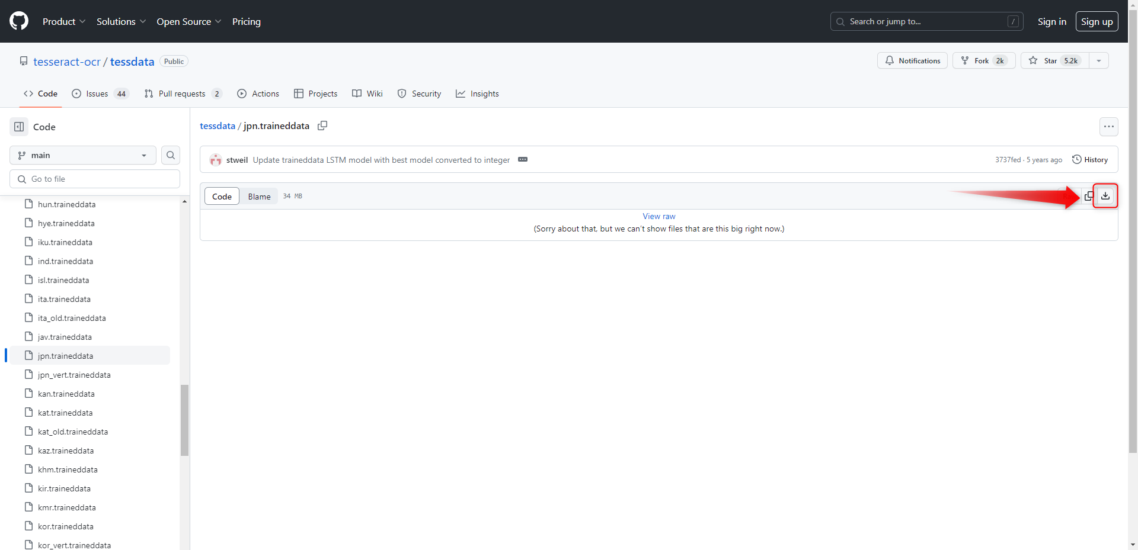
Task: Click the Notifications bell button
Action: (x=912, y=60)
